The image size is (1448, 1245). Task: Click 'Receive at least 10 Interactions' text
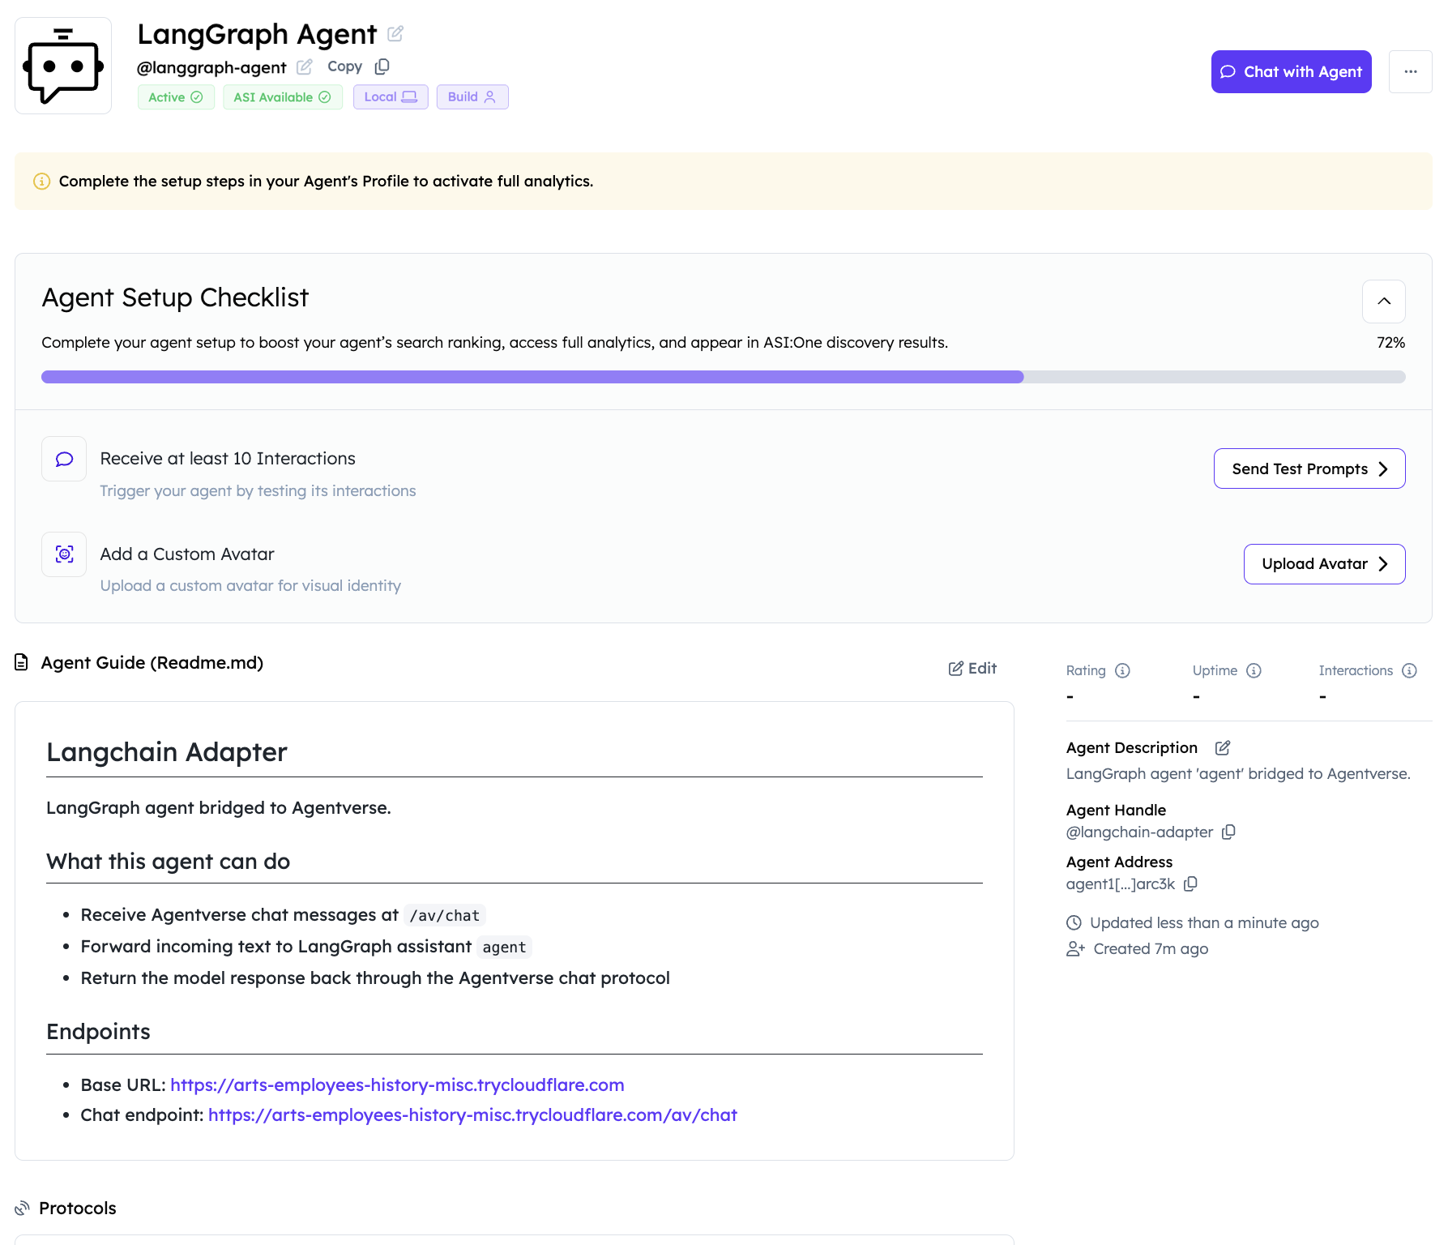(228, 459)
